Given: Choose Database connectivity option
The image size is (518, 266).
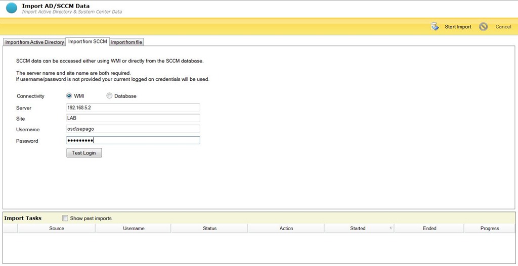Looking at the screenshot, I should 109,96.
